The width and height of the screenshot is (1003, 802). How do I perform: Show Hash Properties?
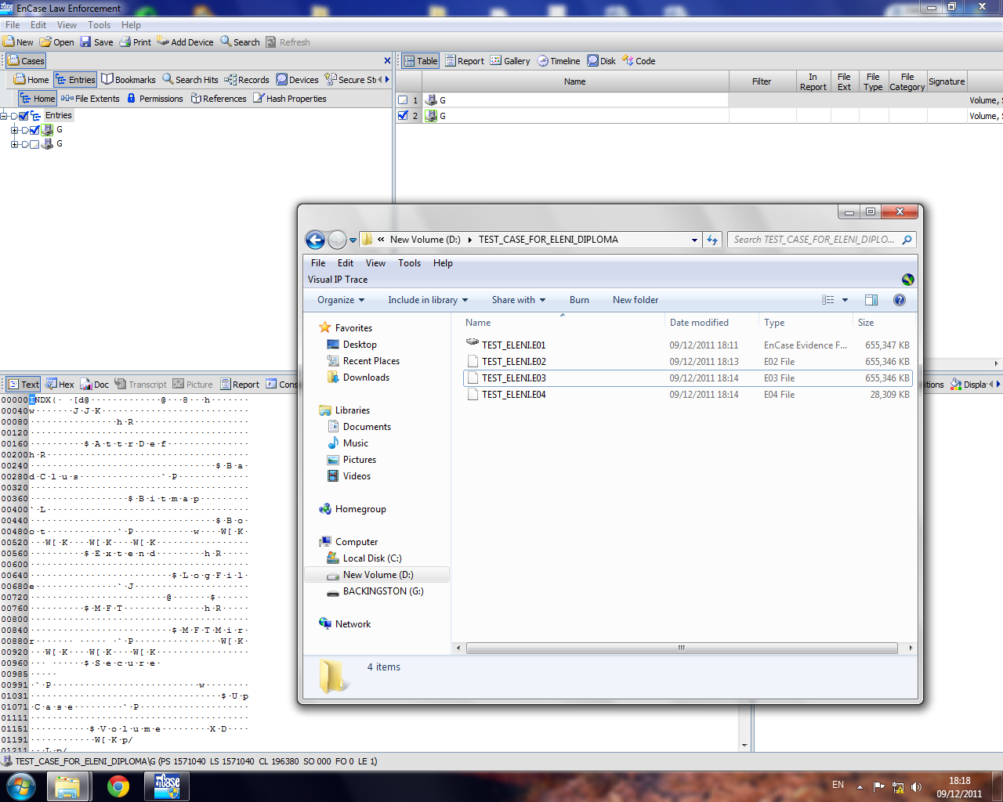289,99
